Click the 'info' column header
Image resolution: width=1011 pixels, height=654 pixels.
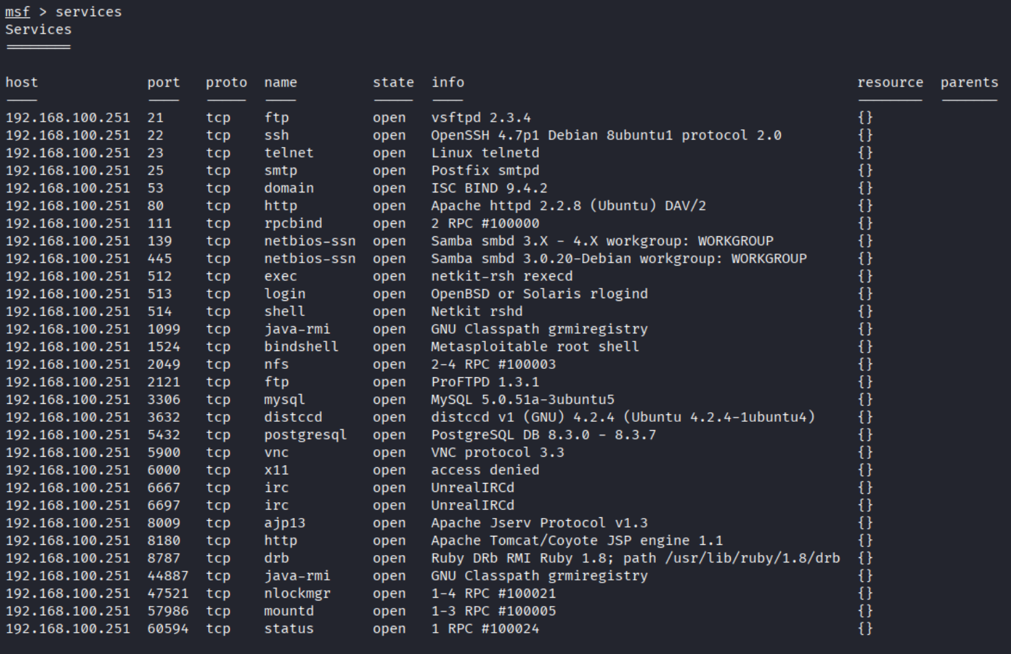click(x=448, y=82)
